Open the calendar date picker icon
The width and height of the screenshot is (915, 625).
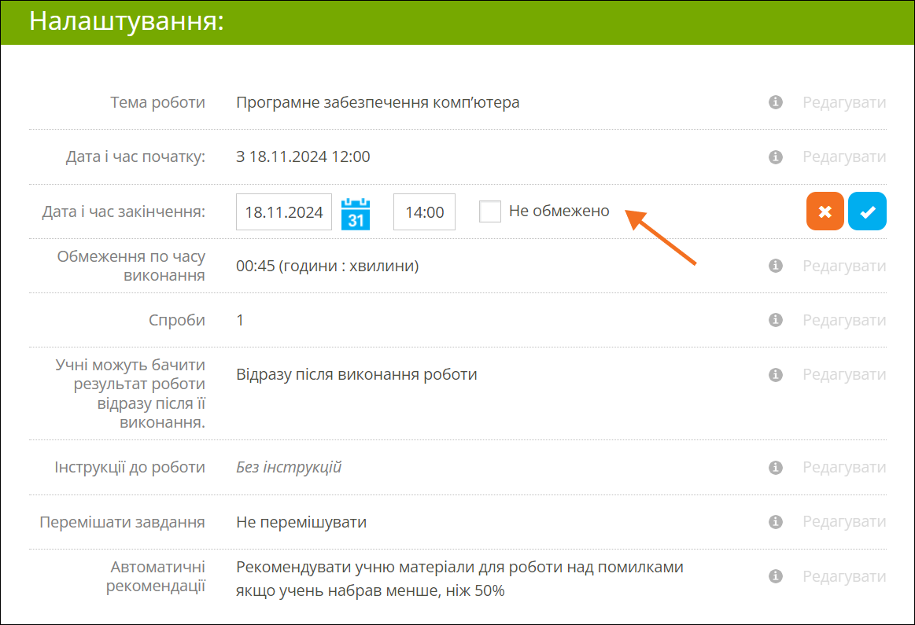coord(356,213)
